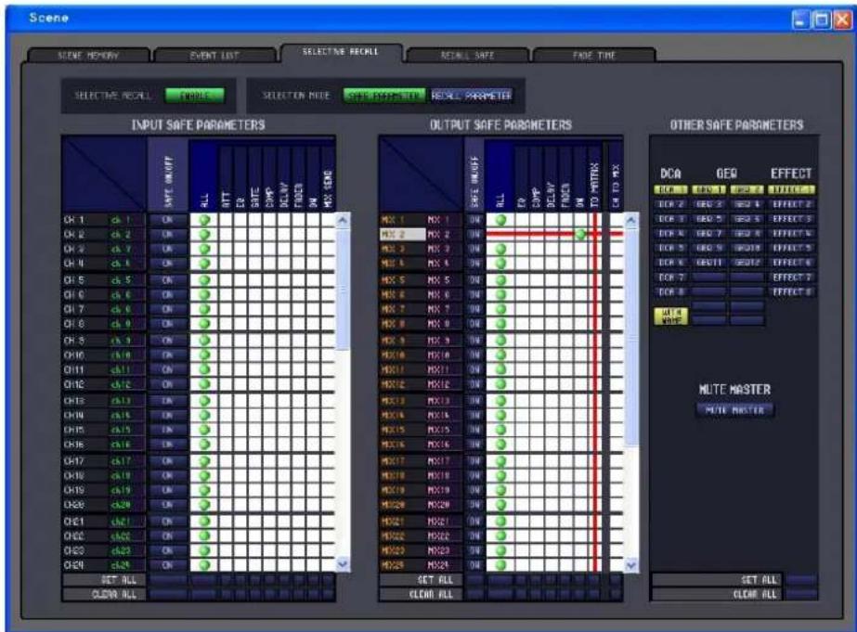Click green ALL indicator for MX12
857x632 pixels.
tap(500, 384)
